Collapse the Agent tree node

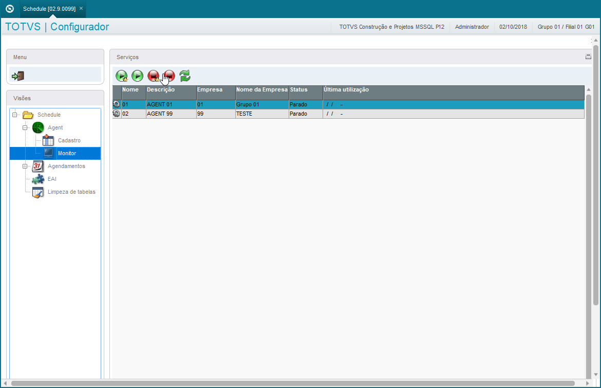[x=25, y=127]
